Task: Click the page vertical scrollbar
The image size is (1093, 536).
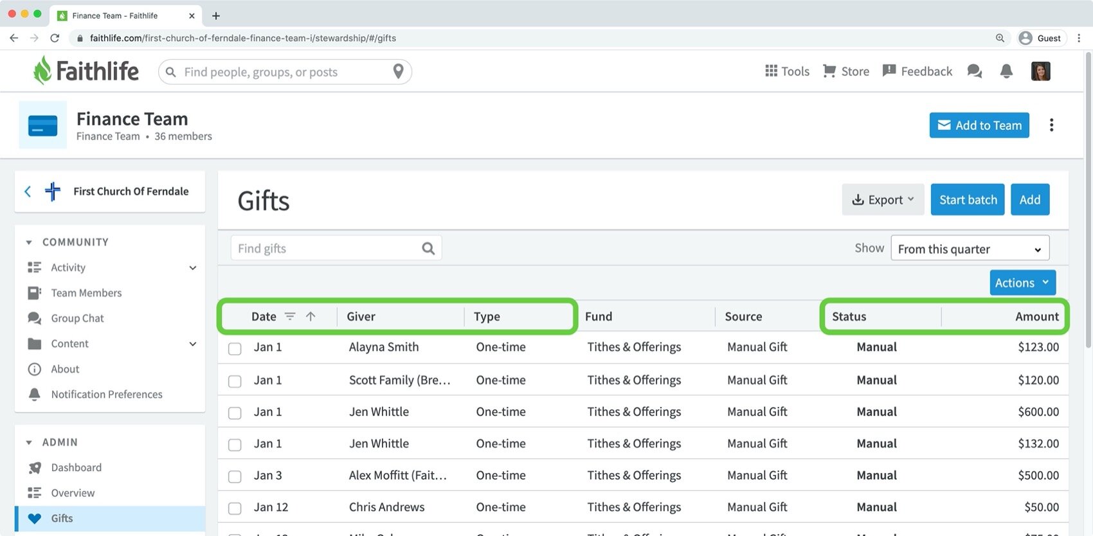Action: click(x=1088, y=199)
